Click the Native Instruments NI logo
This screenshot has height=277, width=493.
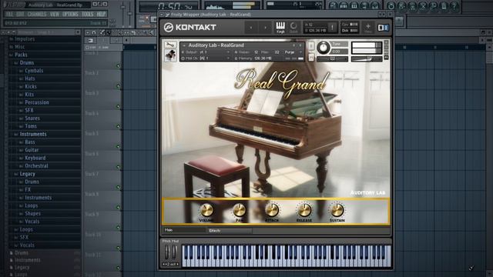[x=383, y=28]
